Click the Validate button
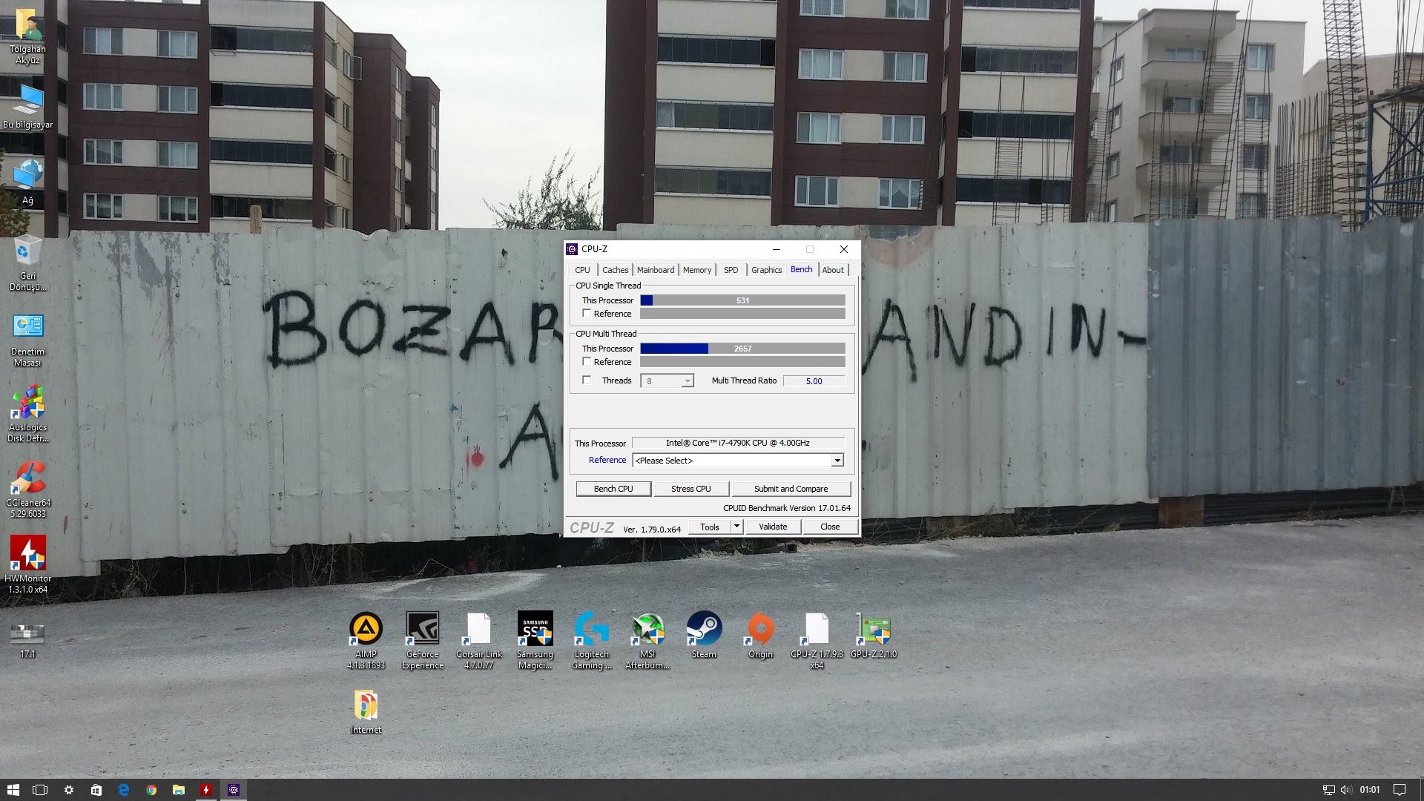The image size is (1424, 801). pyautogui.click(x=773, y=527)
